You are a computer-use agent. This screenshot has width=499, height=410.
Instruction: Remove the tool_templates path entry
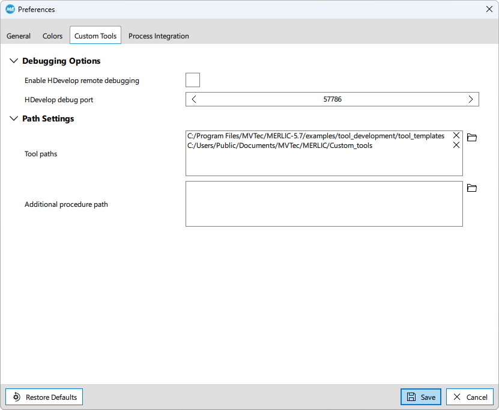pos(456,136)
